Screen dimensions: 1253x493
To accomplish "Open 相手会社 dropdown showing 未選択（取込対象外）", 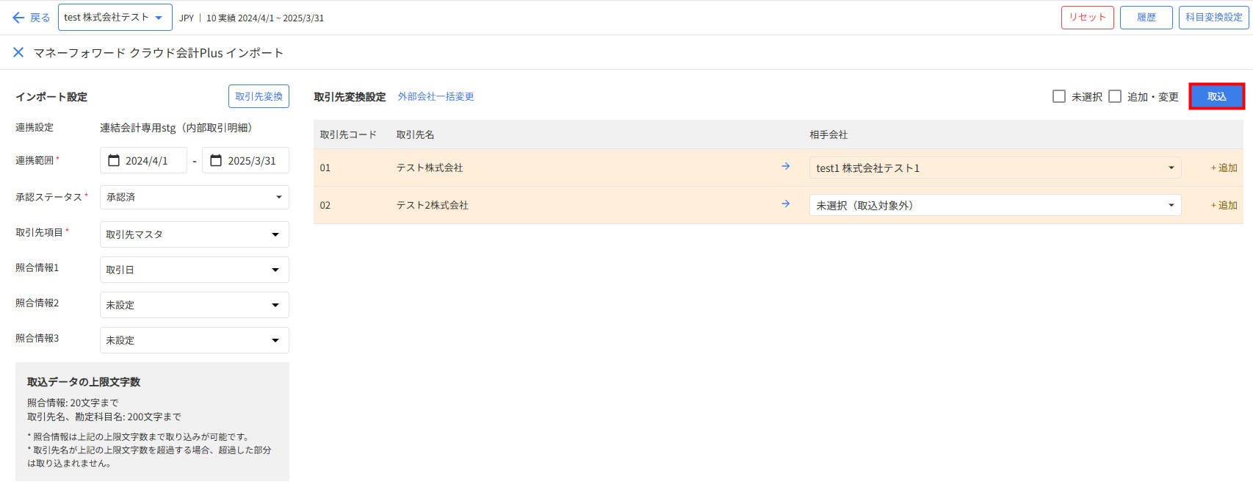I will 995,205.
